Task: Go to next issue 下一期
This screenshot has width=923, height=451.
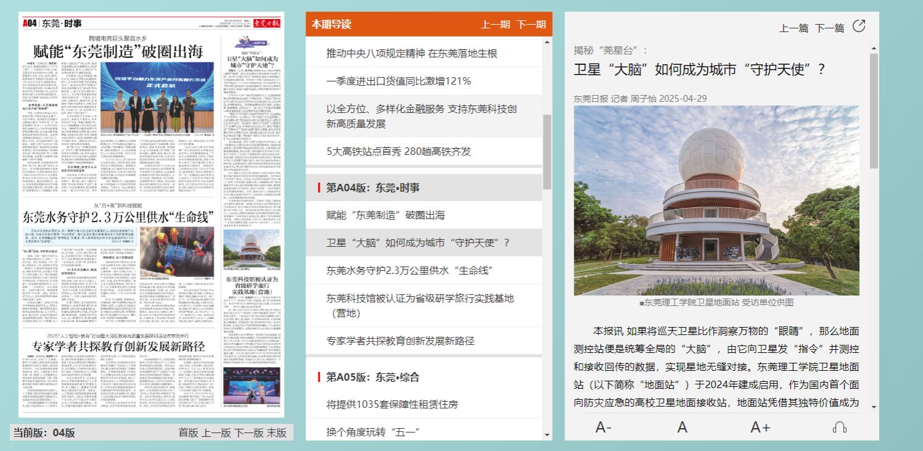Action: (x=531, y=25)
